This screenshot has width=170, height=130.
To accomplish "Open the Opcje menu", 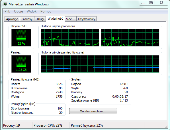I will (x=19, y=11).
